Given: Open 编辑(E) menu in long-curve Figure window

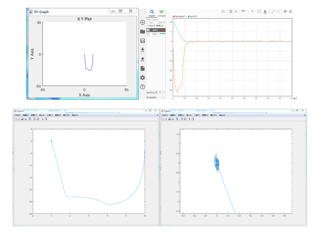Looking at the screenshot, I should [x=26, y=115].
